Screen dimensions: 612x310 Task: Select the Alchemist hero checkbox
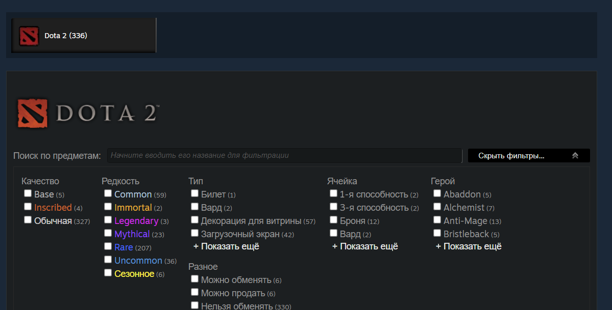click(437, 207)
